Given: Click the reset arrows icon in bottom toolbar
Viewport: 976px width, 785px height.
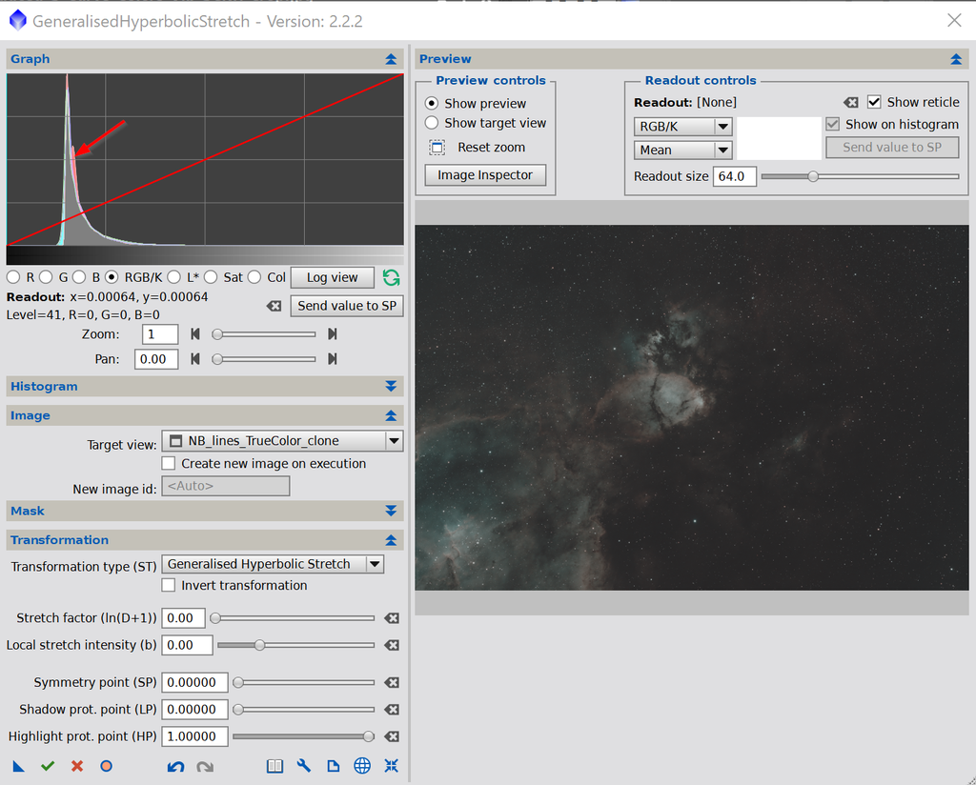Looking at the screenshot, I should tap(391, 766).
